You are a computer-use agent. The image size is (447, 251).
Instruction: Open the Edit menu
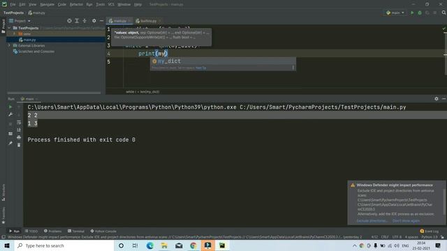(x=22, y=5)
